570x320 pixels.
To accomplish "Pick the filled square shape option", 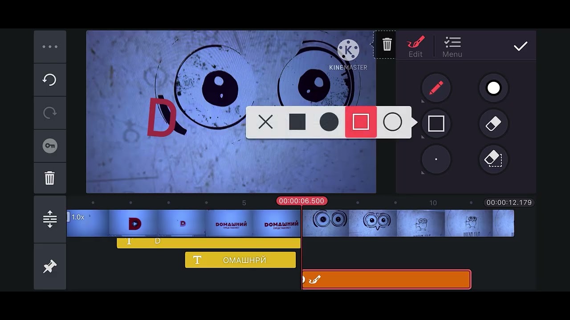I will click(297, 122).
